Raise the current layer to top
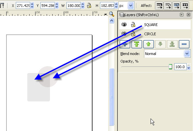 [x=137, y=44]
